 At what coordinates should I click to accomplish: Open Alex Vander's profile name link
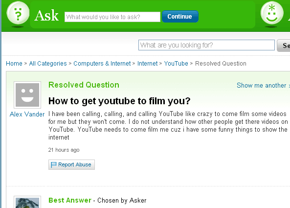click(x=27, y=114)
